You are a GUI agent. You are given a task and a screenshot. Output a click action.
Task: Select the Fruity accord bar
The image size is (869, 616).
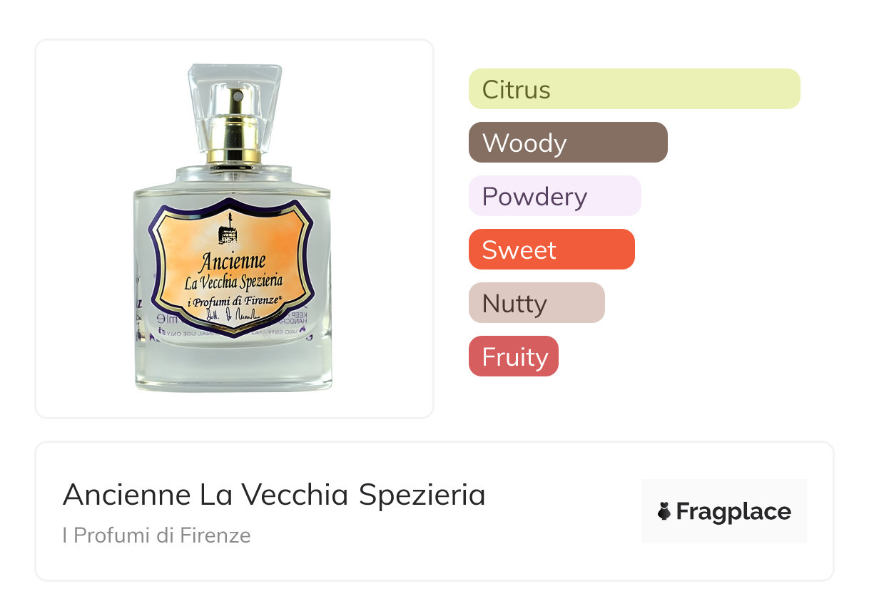tap(513, 356)
